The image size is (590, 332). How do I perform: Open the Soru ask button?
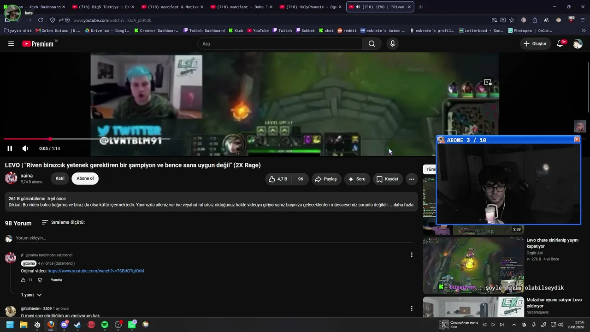(x=357, y=179)
